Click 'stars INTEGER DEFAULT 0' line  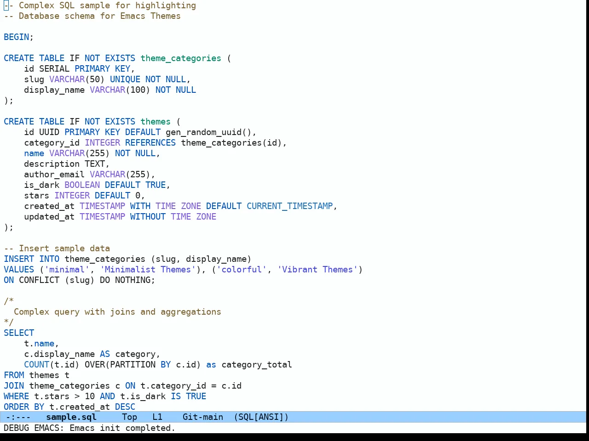pos(84,196)
